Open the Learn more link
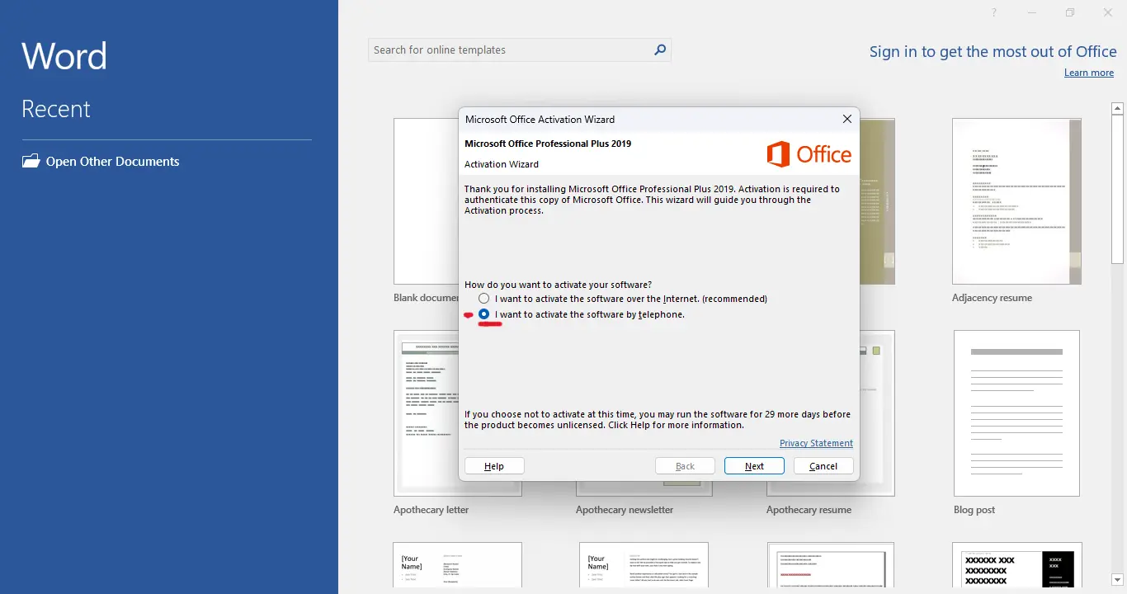This screenshot has width=1127, height=594. (1089, 73)
